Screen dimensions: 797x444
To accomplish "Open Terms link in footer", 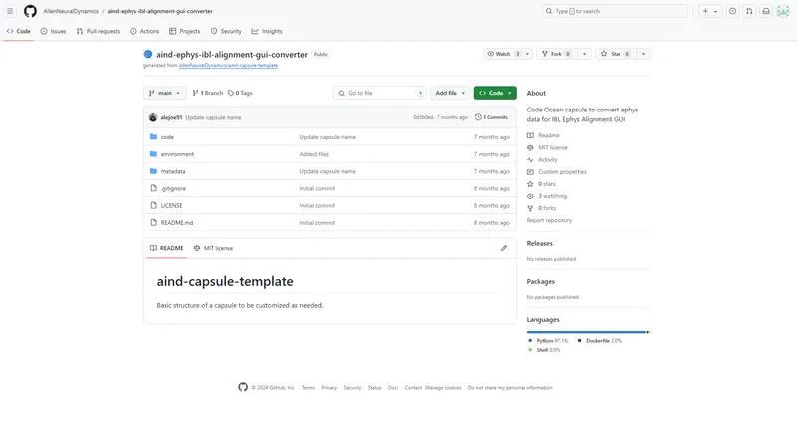I will coord(308,387).
